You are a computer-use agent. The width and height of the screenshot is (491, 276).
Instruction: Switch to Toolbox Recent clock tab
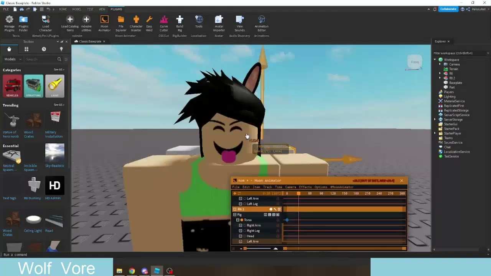[44, 49]
